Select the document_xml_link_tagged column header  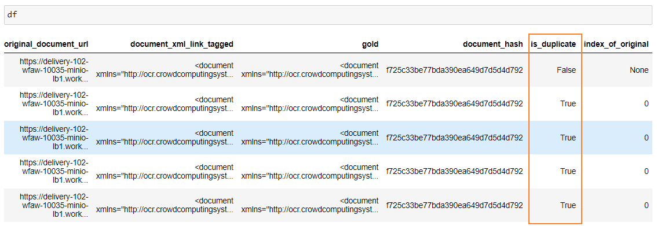tap(182, 45)
